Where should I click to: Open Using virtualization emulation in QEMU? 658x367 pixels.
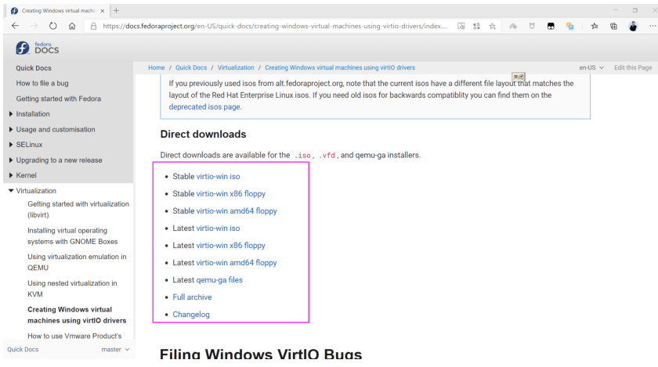(x=77, y=262)
